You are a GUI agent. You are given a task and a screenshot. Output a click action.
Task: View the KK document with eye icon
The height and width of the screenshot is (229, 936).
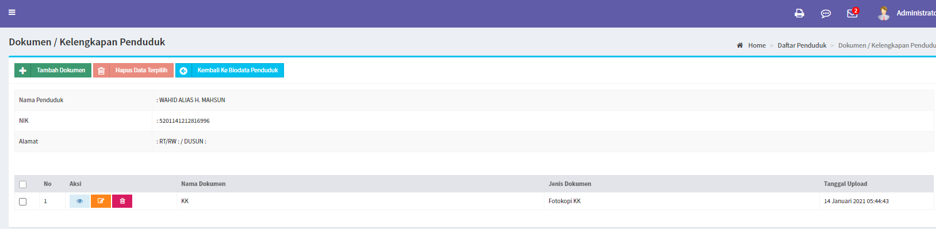point(79,201)
